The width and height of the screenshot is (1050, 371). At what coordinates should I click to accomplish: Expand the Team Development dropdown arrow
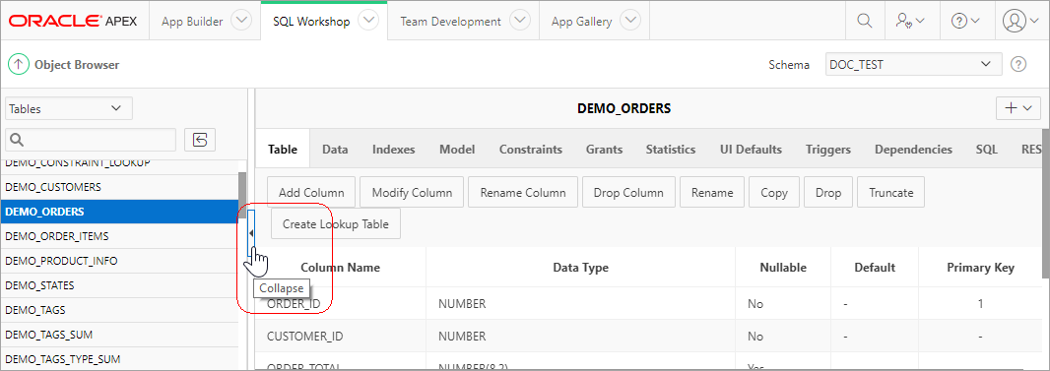pyautogui.click(x=520, y=21)
